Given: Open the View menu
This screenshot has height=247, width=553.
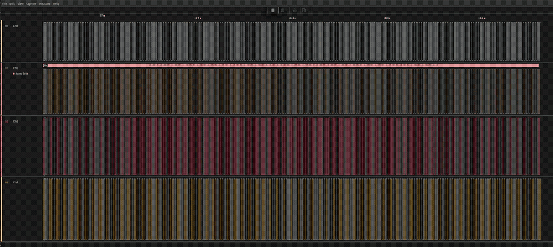Looking at the screenshot, I should (x=20, y=3).
